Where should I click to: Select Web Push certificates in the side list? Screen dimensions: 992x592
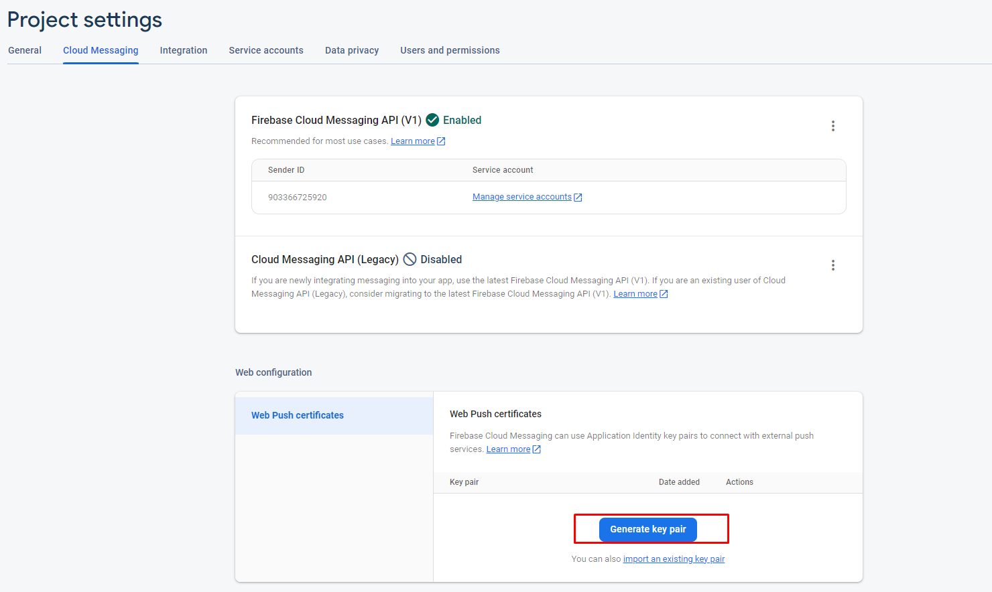tap(298, 415)
